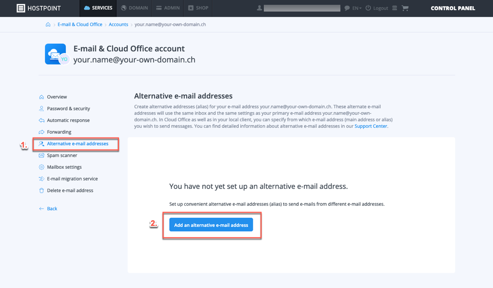Image resolution: width=493 pixels, height=288 pixels.
Task: Click the shopping cart icon
Action: (x=405, y=8)
